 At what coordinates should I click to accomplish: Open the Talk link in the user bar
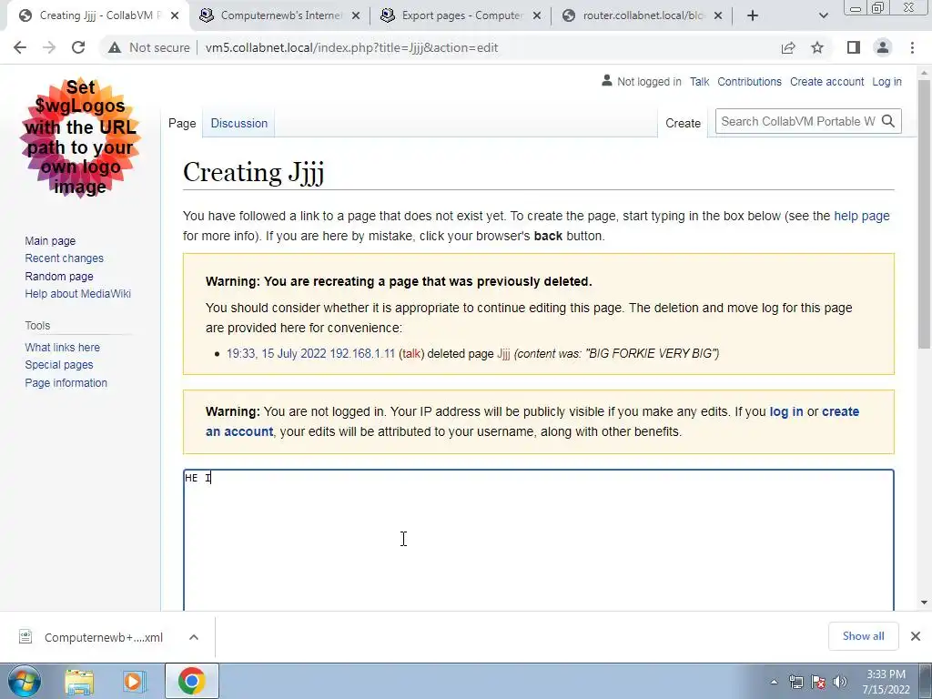click(x=699, y=81)
